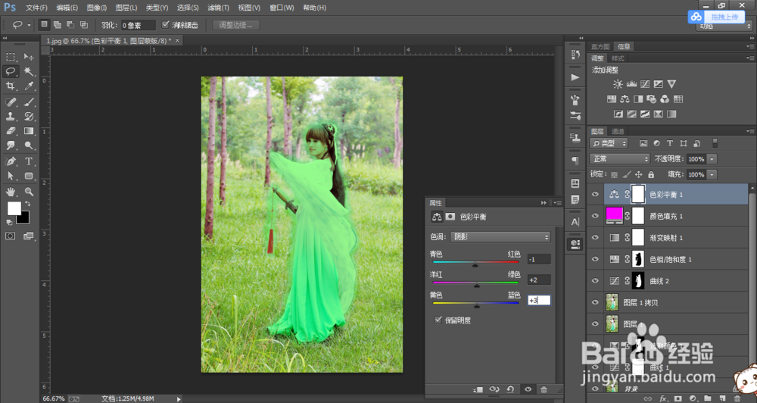757x403 pixels.
Task: Hide the 曲线 2 layer
Action: (x=595, y=281)
